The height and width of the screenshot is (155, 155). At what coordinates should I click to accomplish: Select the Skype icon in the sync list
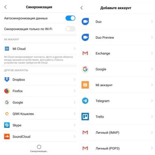(7, 125)
